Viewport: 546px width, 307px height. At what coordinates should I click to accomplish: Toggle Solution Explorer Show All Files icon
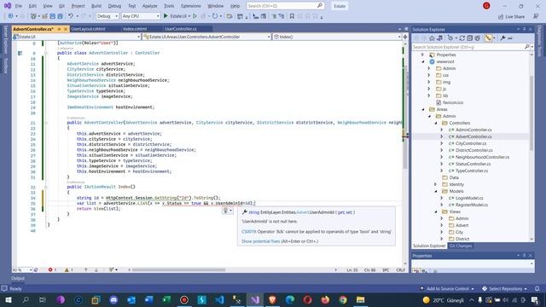click(x=478, y=38)
